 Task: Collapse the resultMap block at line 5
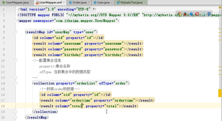pos(16,32)
